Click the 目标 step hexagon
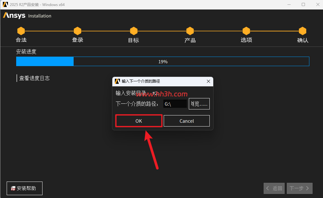The height and width of the screenshot is (198, 323). click(x=134, y=31)
